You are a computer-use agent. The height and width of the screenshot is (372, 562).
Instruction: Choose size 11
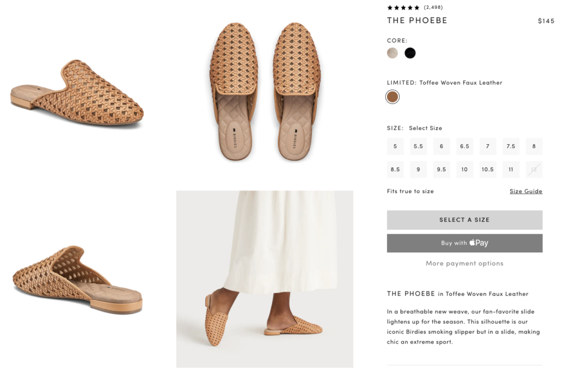(x=511, y=170)
